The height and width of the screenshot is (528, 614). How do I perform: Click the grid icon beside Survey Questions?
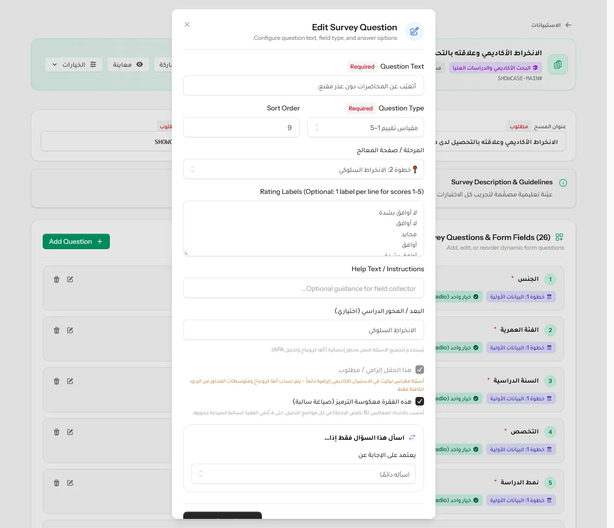[559, 237]
